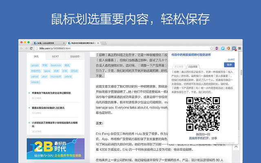This screenshot has width=261, height=163.
Task: Click the facebook tag
Action: tap(56, 65)
